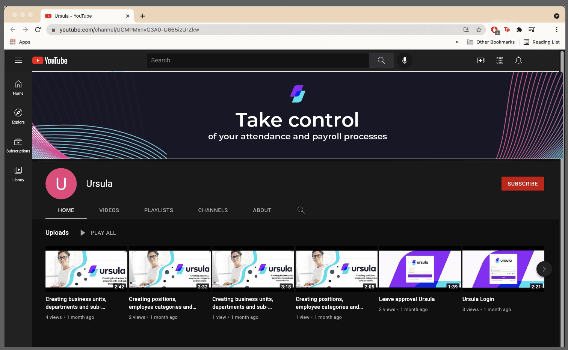Open the 3:32 video thumbnail

pos(169,269)
